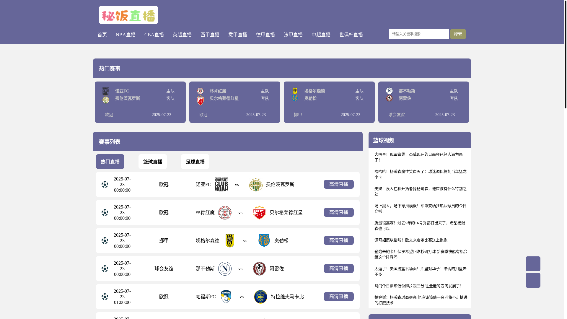Image resolution: width=567 pixels, height=319 pixels.
Task: Click lower purple floating side button
Action: point(533,280)
